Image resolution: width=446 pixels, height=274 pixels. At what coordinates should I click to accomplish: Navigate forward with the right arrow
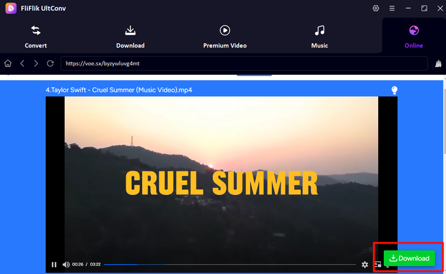click(x=36, y=63)
